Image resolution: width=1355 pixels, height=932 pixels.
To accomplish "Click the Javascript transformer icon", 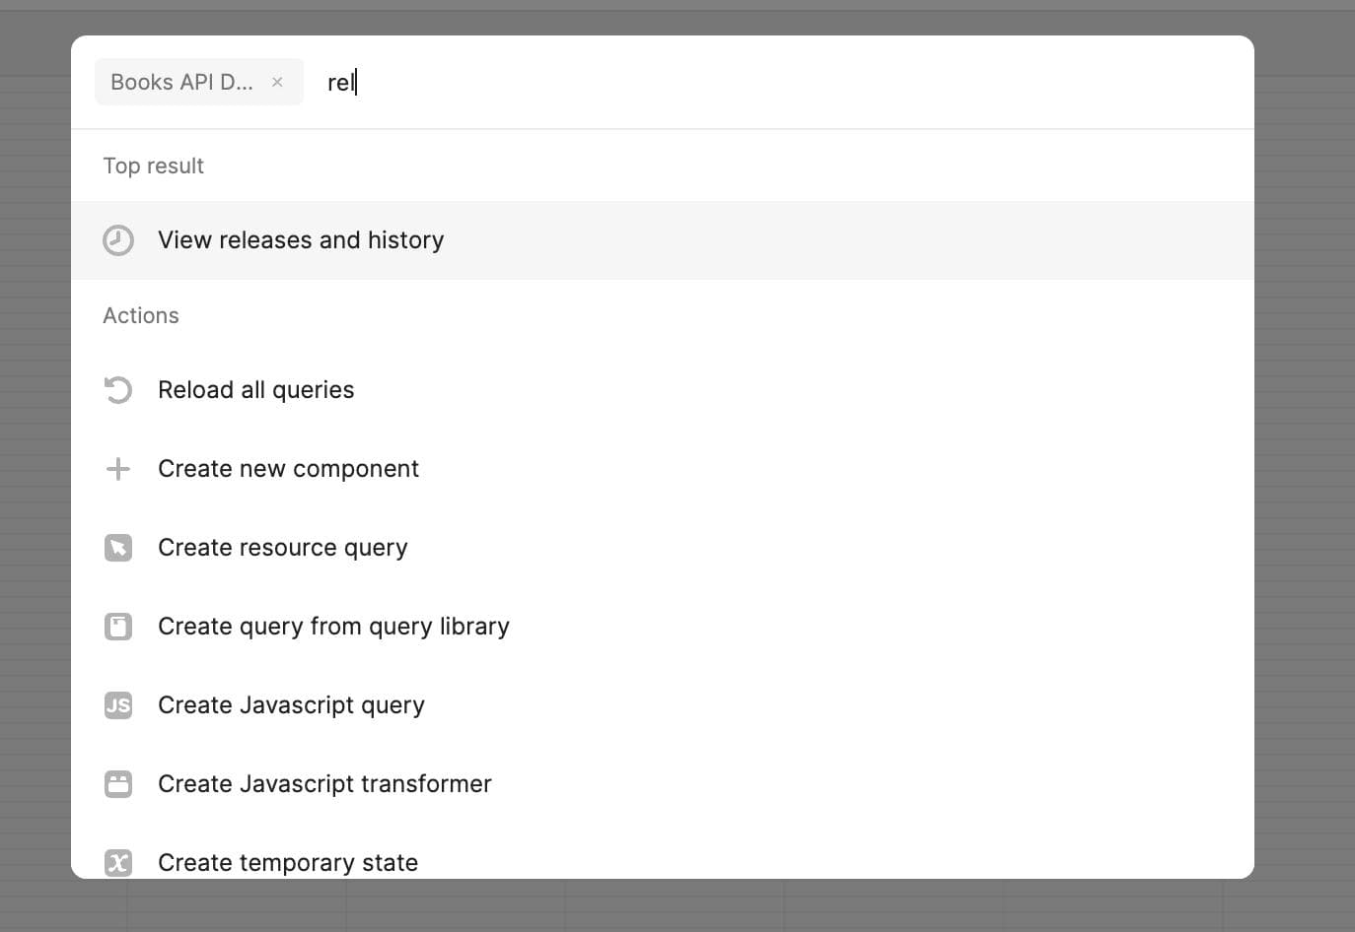I will pos(118,784).
